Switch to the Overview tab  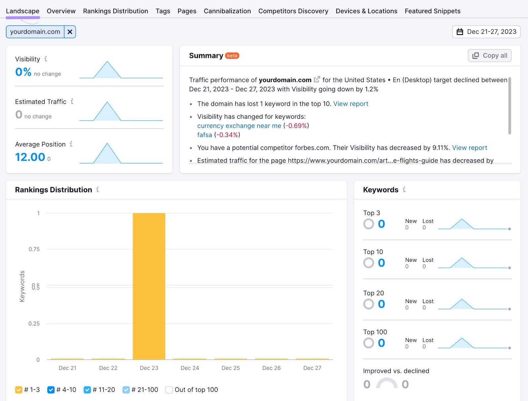[x=61, y=11]
